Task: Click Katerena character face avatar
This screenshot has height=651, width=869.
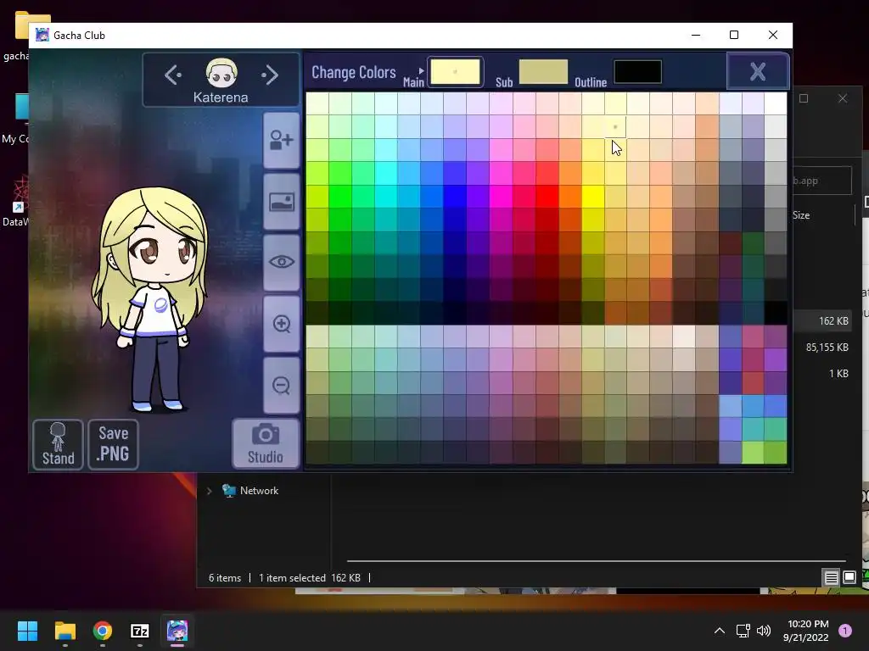Action: (221, 73)
